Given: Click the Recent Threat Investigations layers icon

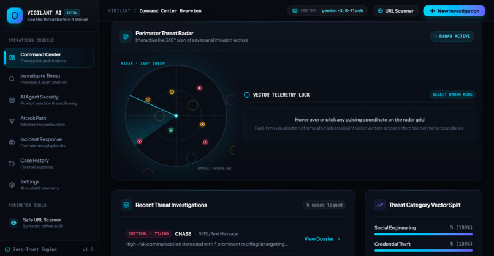Looking at the screenshot, I should pyautogui.click(x=126, y=205).
